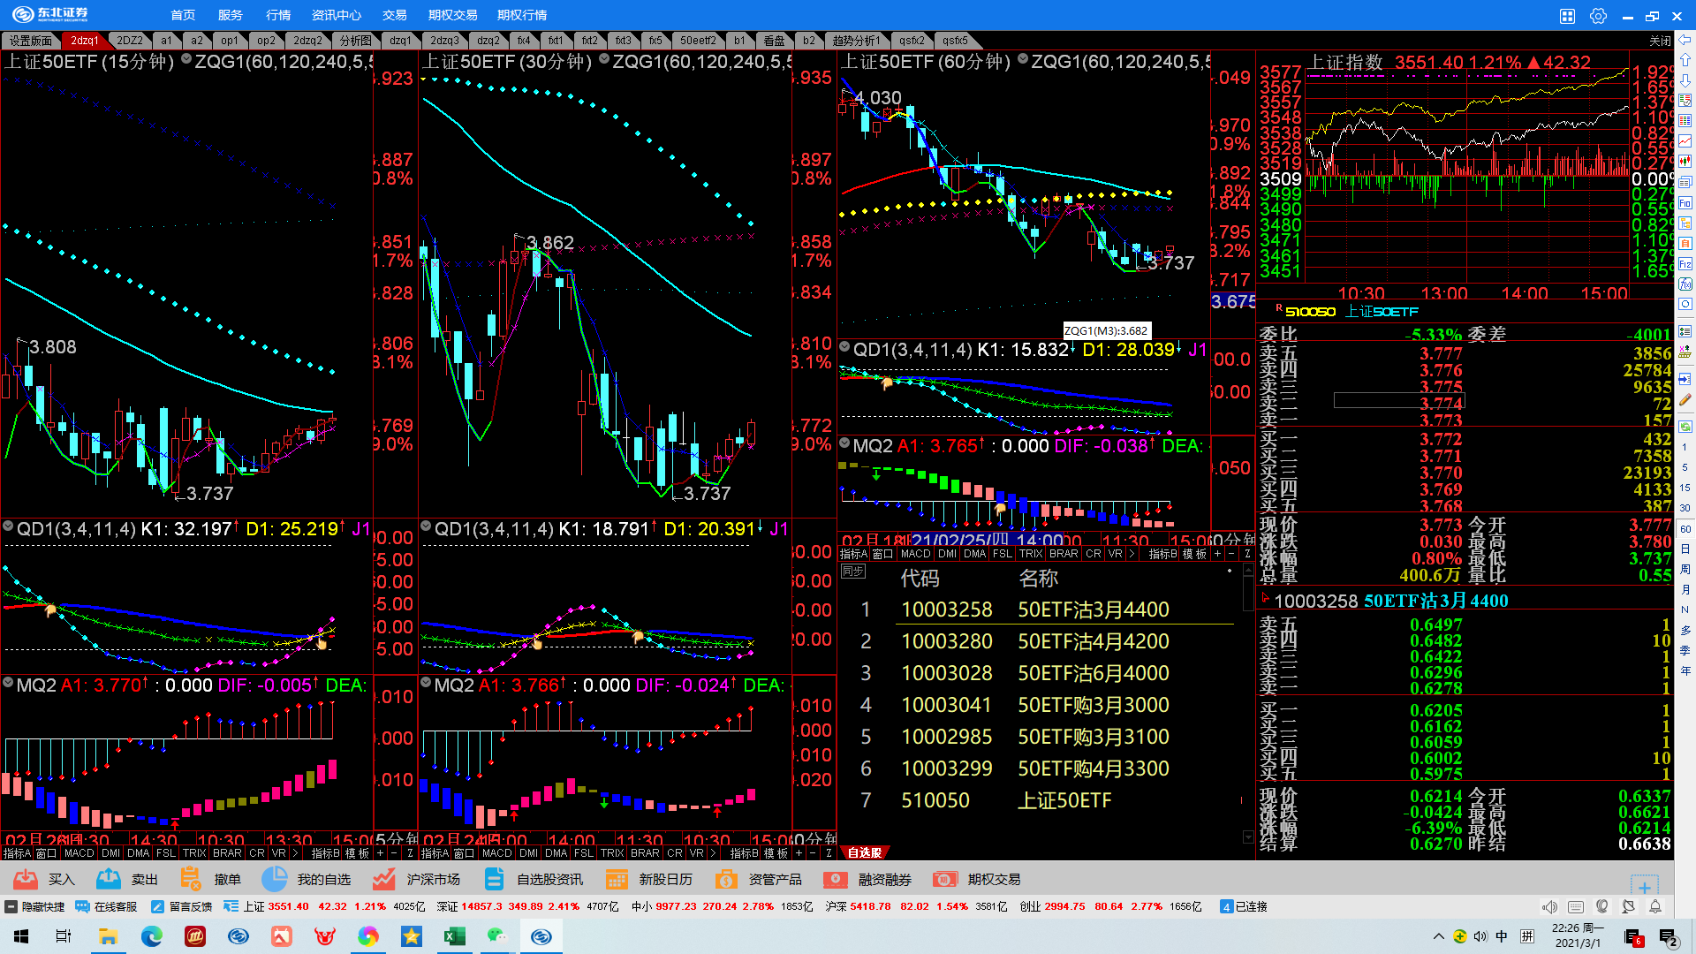Image resolution: width=1696 pixels, height=954 pixels.
Task: Open 撤单 cancel order icon
Action: [190, 879]
